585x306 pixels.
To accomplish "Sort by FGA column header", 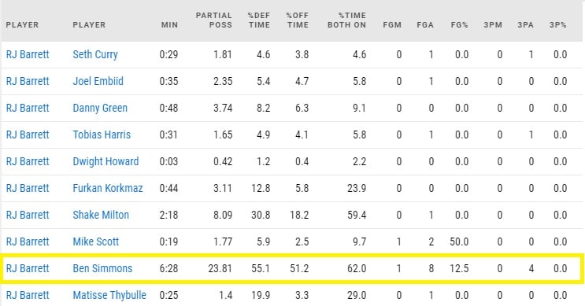I will coord(425,25).
